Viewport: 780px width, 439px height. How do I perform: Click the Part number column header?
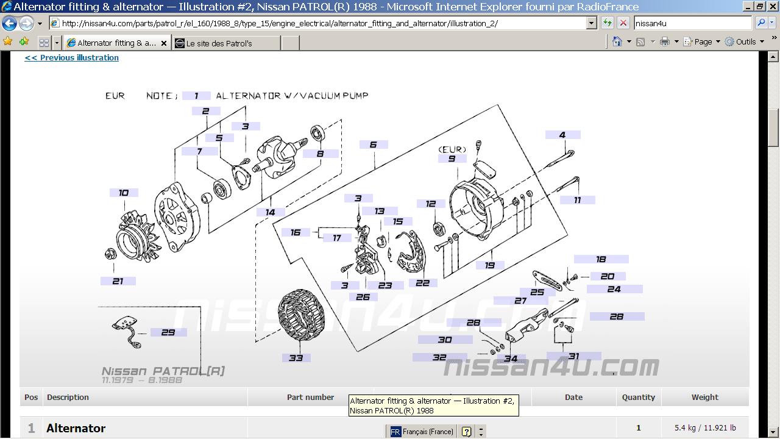click(x=310, y=397)
